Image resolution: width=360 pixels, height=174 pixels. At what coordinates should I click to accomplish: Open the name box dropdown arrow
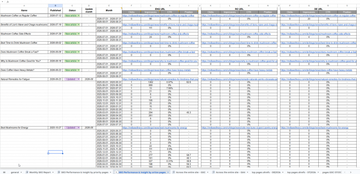click(2, 1)
